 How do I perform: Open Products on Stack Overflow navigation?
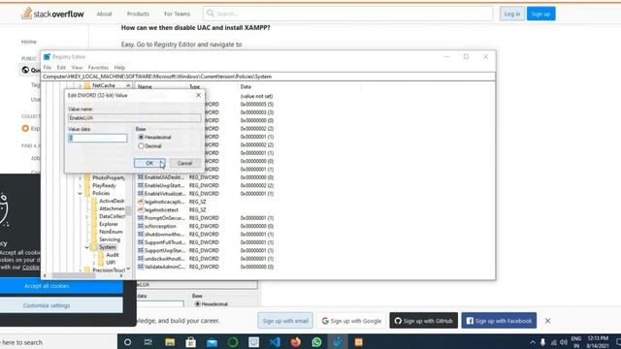(x=138, y=14)
